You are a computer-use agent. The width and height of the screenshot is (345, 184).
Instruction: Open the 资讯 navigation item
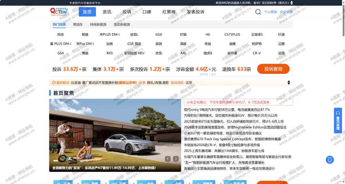pos(107,12)
